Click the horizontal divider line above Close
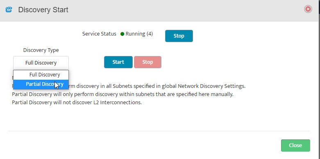 (159, 131)
